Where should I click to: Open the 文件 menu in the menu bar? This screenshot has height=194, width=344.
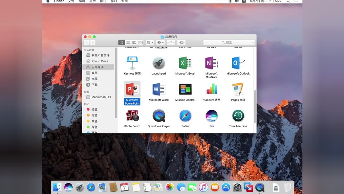point(71,1)
